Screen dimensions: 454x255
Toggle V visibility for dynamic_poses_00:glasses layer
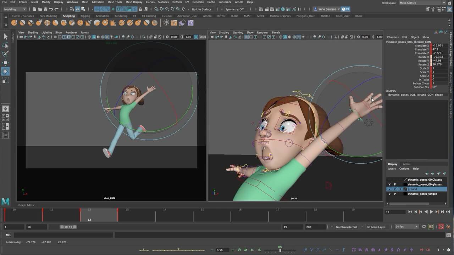[x=389, y=185]
